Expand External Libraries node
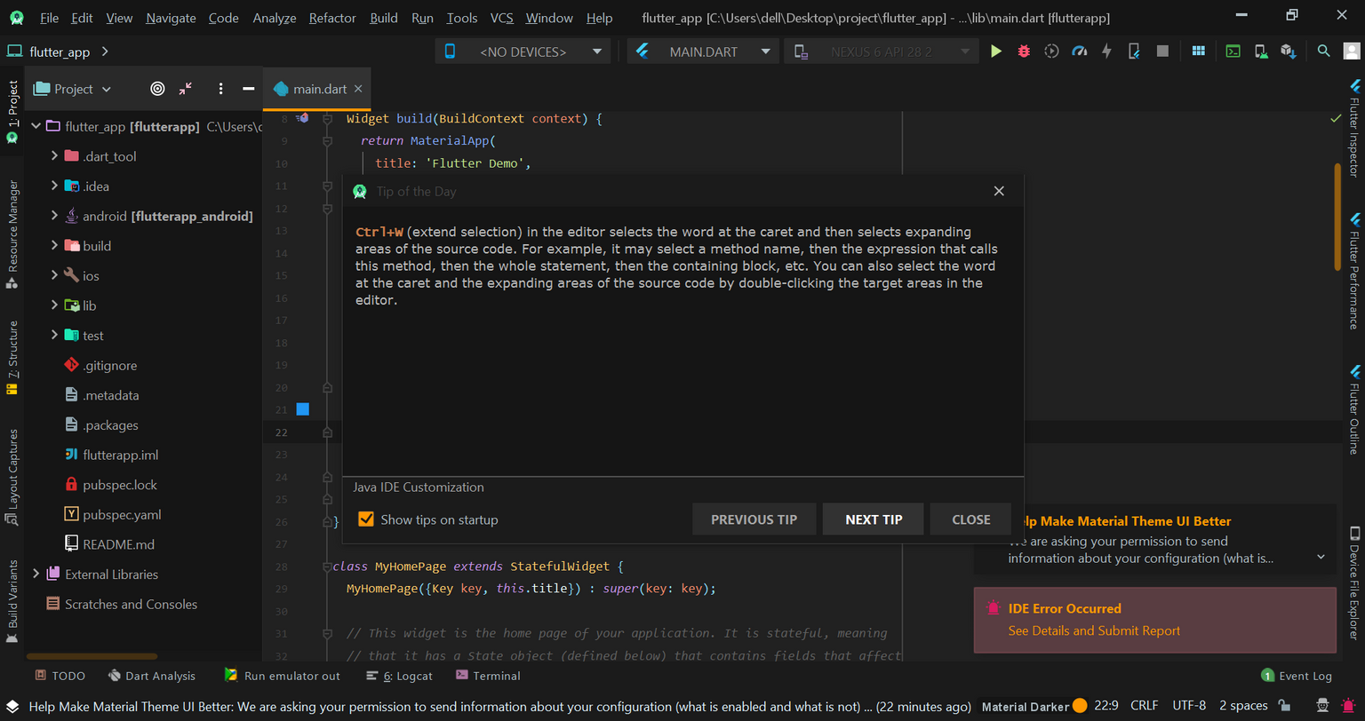 (x=36, y=574)
